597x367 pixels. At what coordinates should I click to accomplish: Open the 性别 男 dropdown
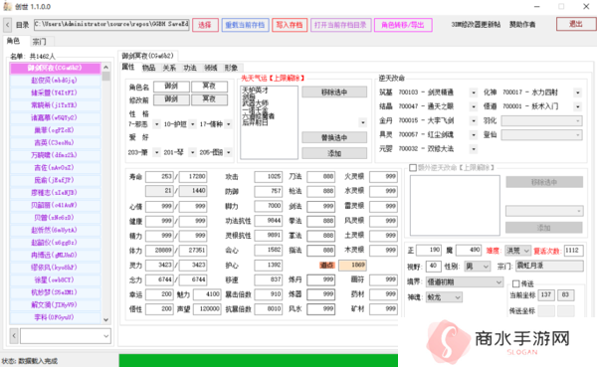coord(478,267)
